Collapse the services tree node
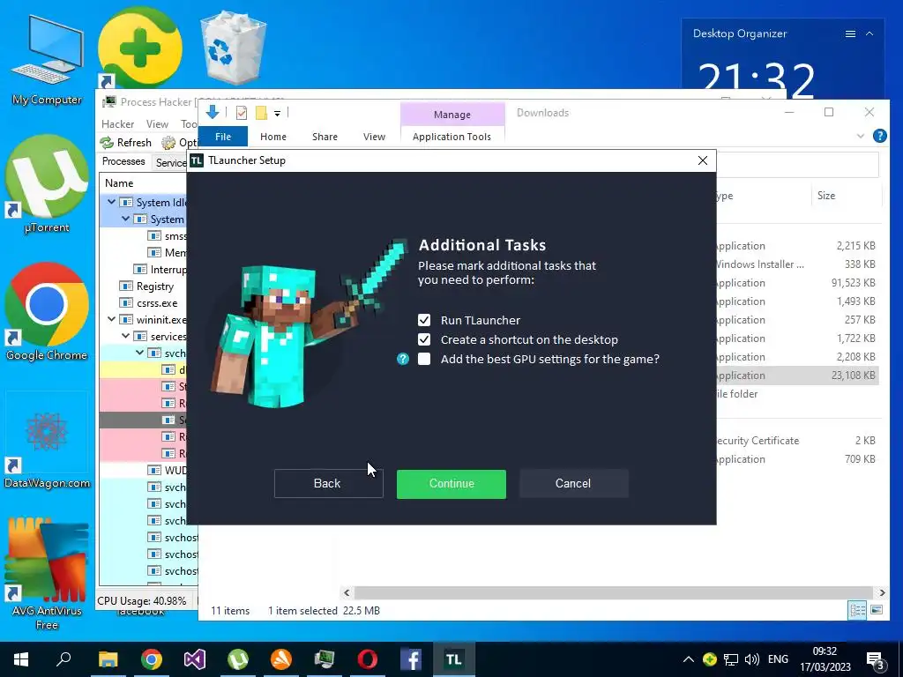This screenshot has width=903, height=677. coord(125,336)
